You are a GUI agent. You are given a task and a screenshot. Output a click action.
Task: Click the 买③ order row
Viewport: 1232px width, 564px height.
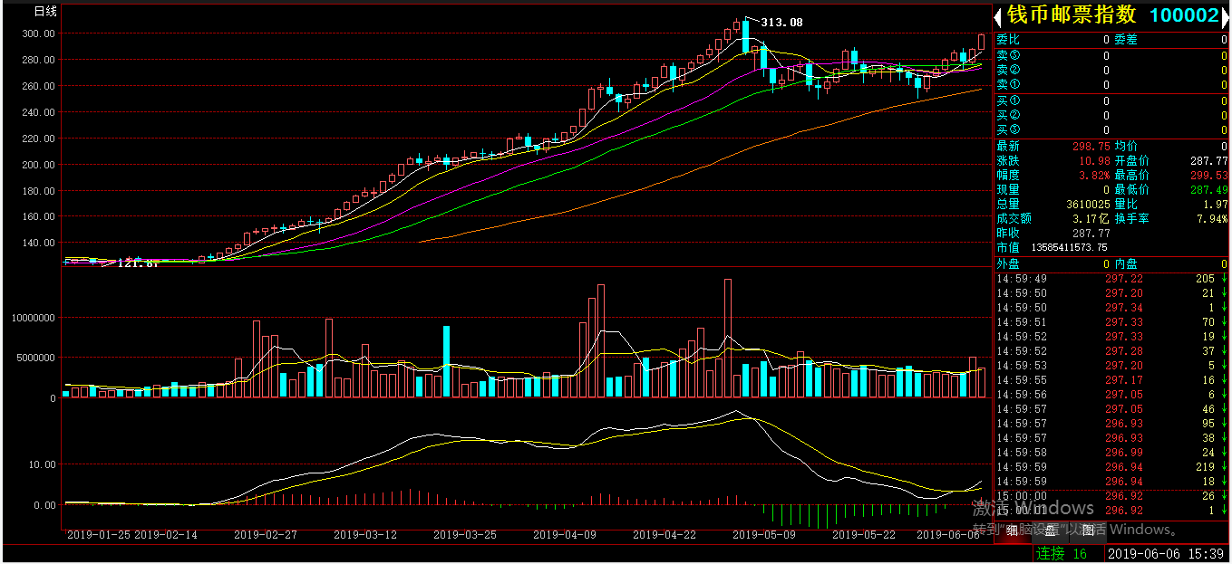pyautogui.click(x=1111, y=129)
